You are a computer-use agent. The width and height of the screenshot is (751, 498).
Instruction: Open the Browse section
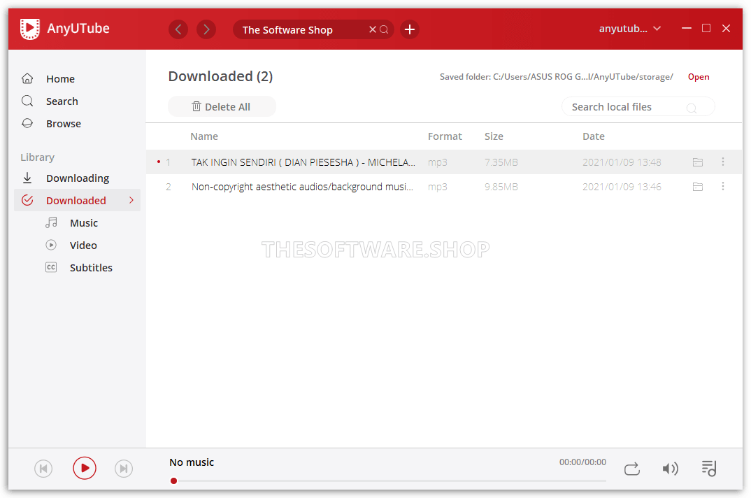pyautogui.click(x=64, y=123)
